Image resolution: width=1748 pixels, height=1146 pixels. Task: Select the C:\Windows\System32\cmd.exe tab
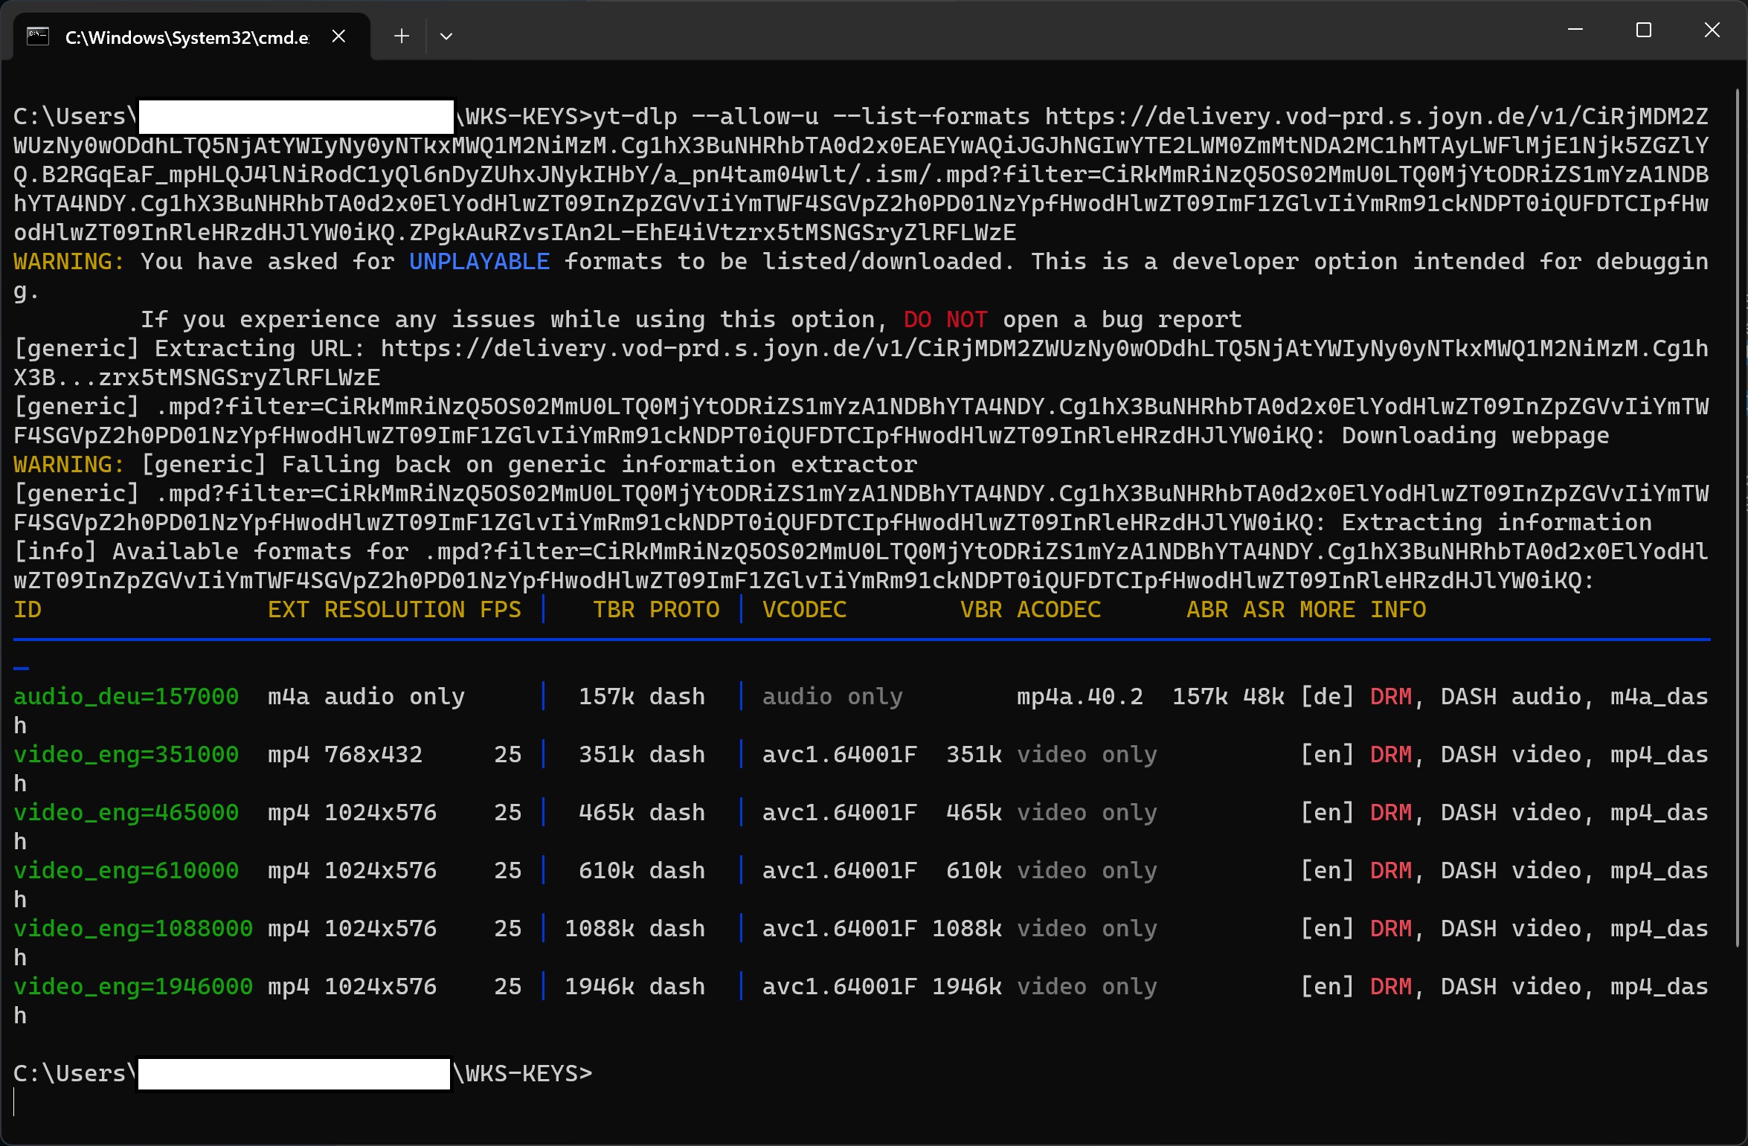click(x=186, y=37)
